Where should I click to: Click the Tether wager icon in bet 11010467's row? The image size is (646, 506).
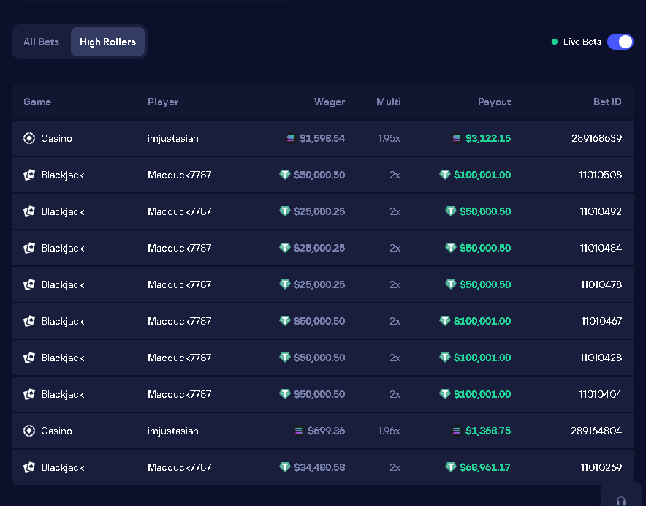[285, 320]
